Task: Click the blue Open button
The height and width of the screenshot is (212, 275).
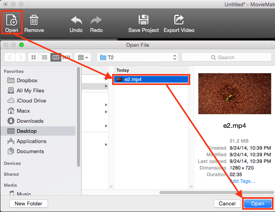Action: [x=258, y=203]
